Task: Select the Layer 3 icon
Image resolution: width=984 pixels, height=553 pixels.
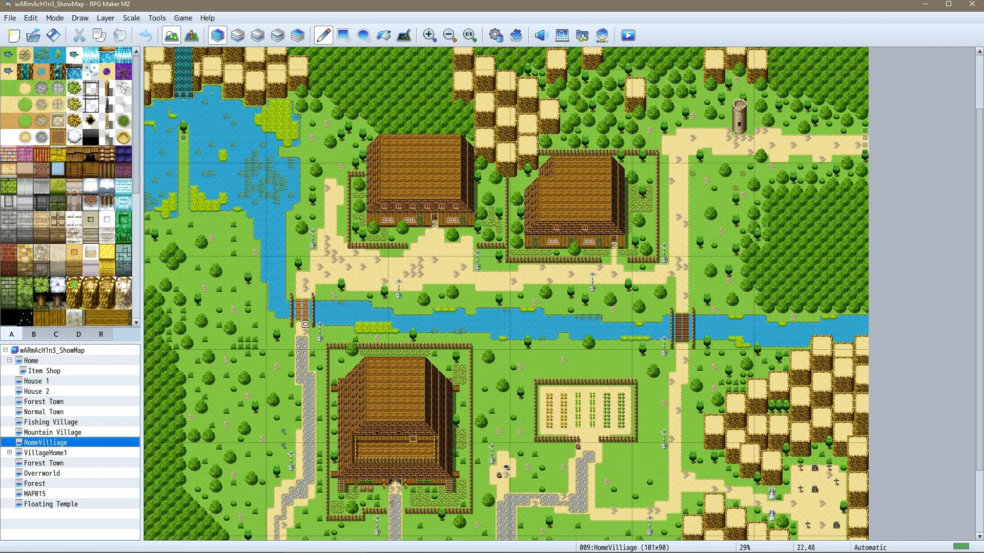Action: point(278,35)
